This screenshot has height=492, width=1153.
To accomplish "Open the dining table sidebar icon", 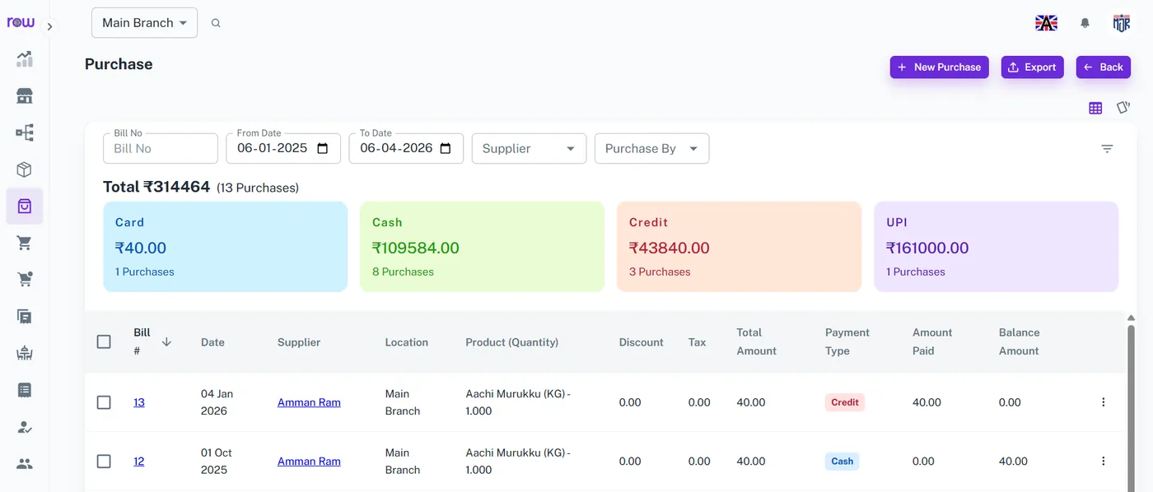I will [25, 353].
